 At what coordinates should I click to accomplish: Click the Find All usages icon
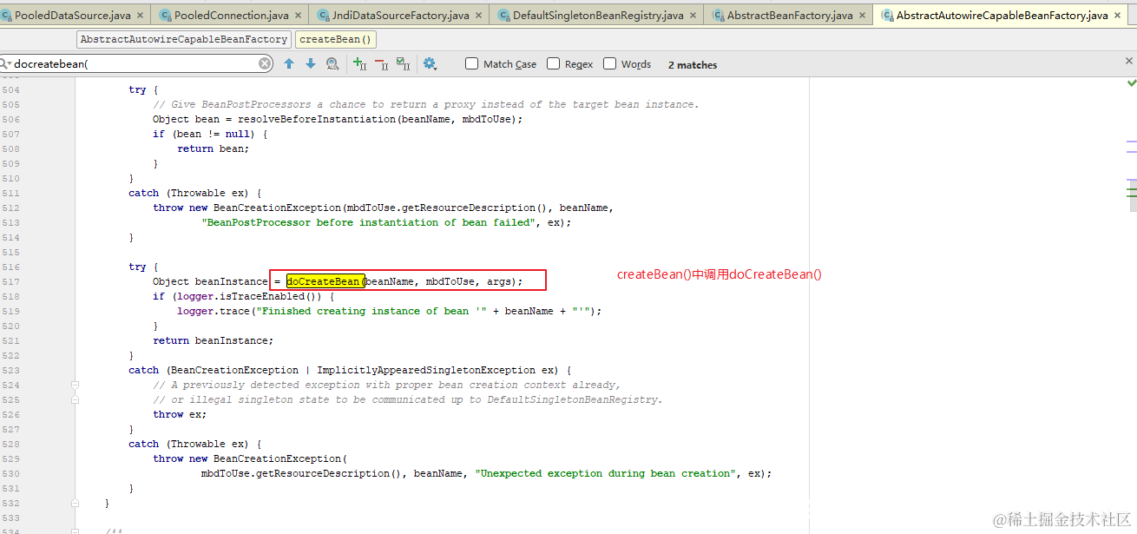click(x=332, y=64)
